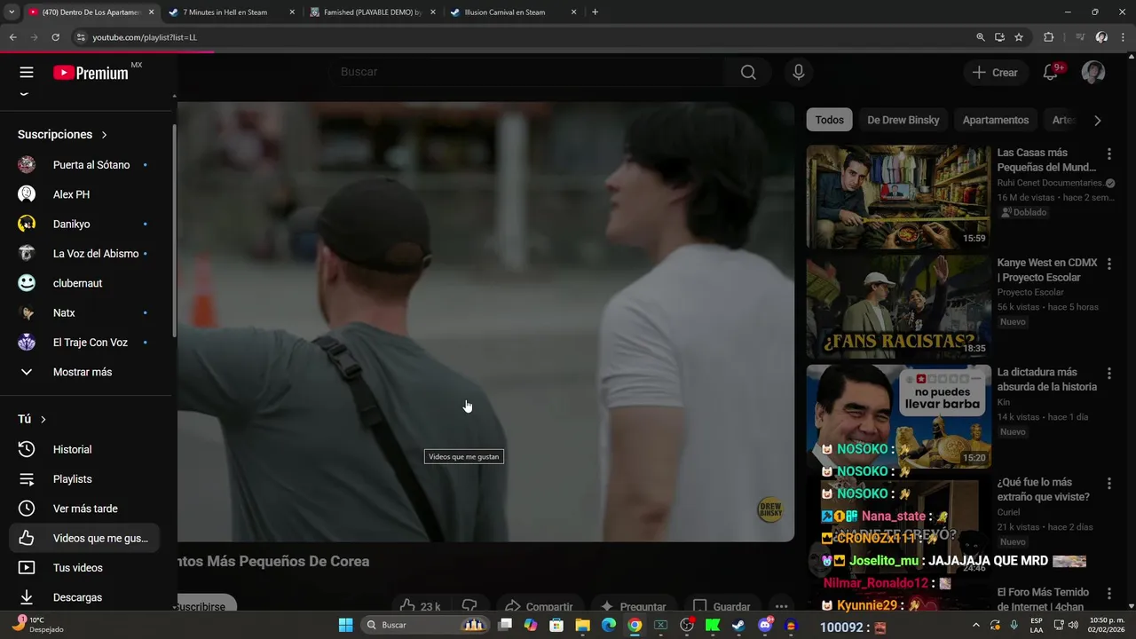Click the Preguntar button
The height and width of the screenshot is (639, 1136).
coord(633,606)
